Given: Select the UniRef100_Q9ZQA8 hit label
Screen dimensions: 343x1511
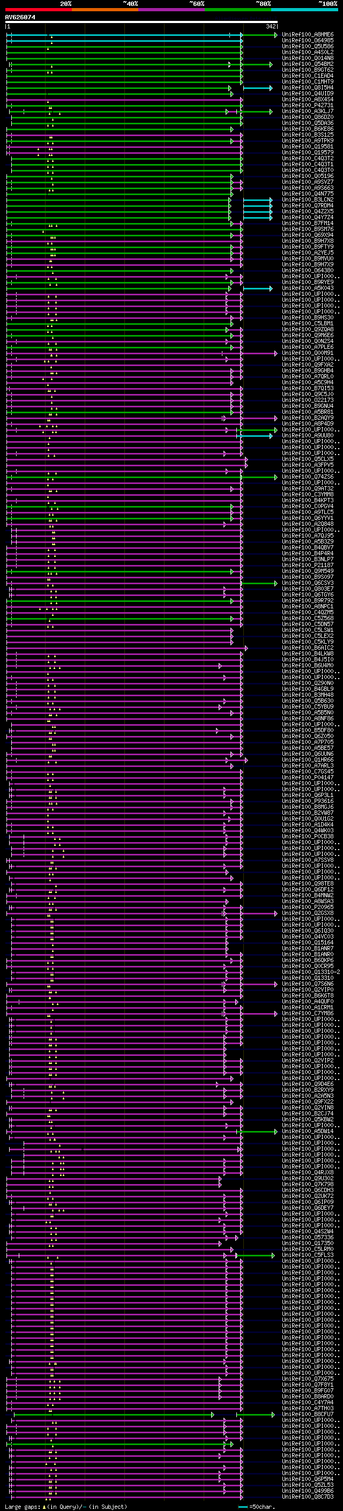Looking at the screenshot, I should click(x=308, y=329).
